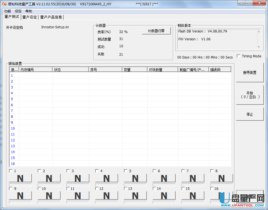Select the port 6 progress bar
This screenshot has width=268, height=210.
click(x=164, y=185)
